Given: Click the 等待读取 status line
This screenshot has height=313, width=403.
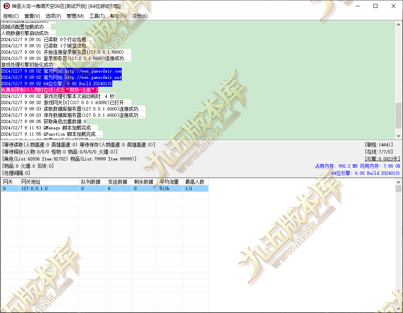Looking at the screenshot, I should point(79,145).
